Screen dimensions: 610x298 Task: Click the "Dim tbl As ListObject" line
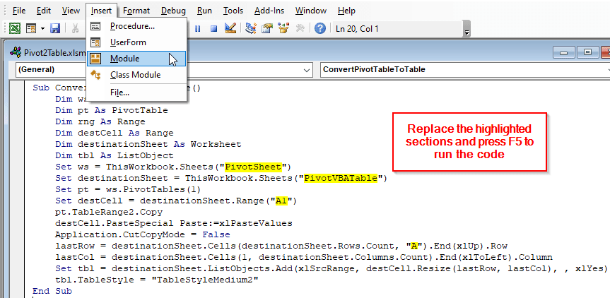[x=114, y=155]
